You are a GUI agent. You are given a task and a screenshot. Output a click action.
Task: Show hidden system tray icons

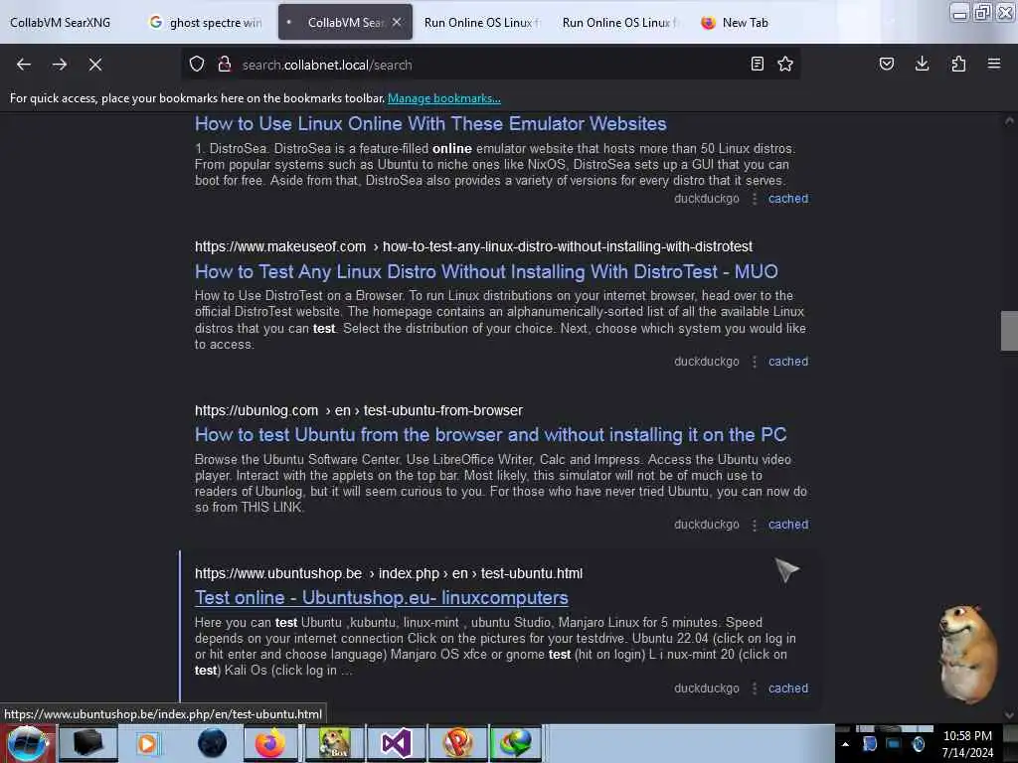[845, 744]
